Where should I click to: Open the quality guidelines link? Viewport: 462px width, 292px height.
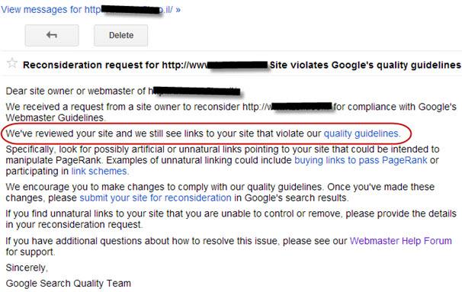[362, 133]
